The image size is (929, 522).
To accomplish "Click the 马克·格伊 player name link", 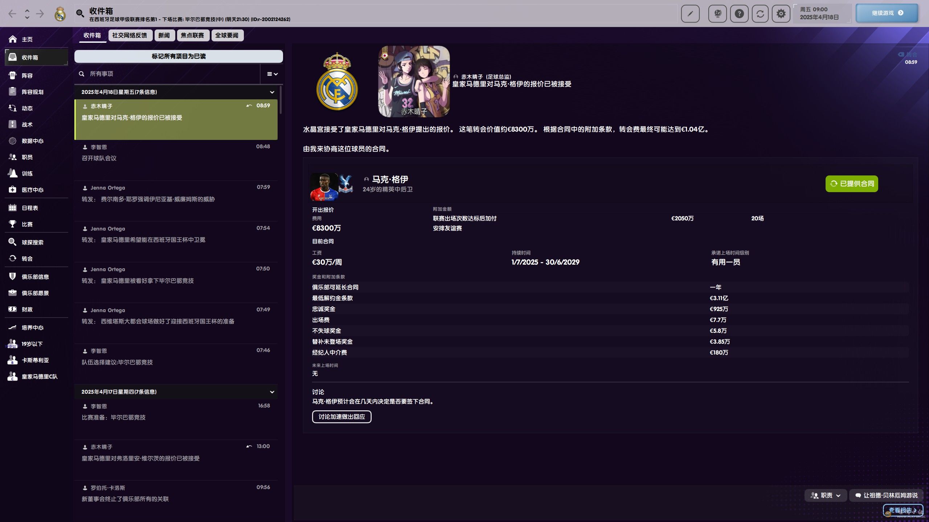I will pyautogui.click(x=390, y=179).
